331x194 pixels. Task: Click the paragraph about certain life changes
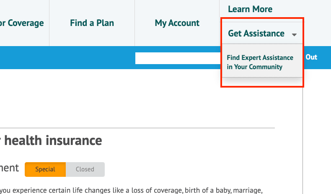tap(131, 190)
